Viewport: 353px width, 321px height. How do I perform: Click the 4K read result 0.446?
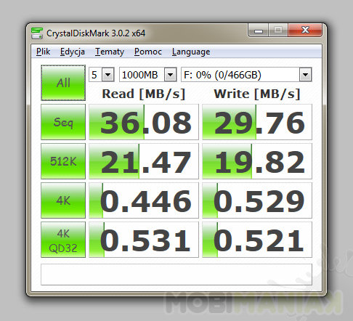click(144, 200)
